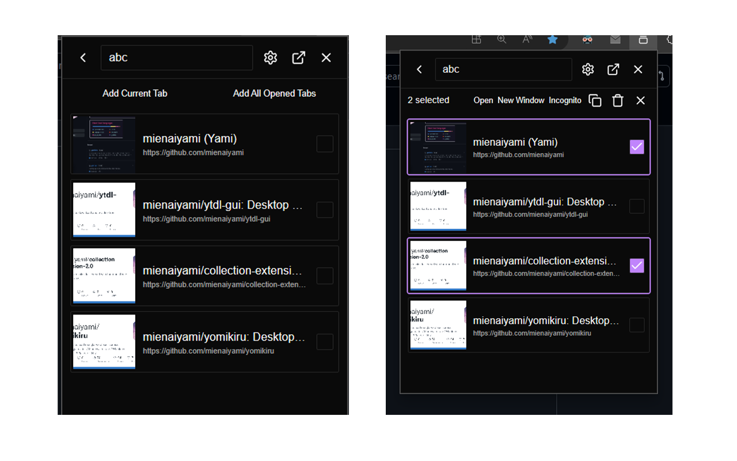Go back using the left popup's back arrow
The width and height of the screenshot is (737, 461).
click(83, 58)
